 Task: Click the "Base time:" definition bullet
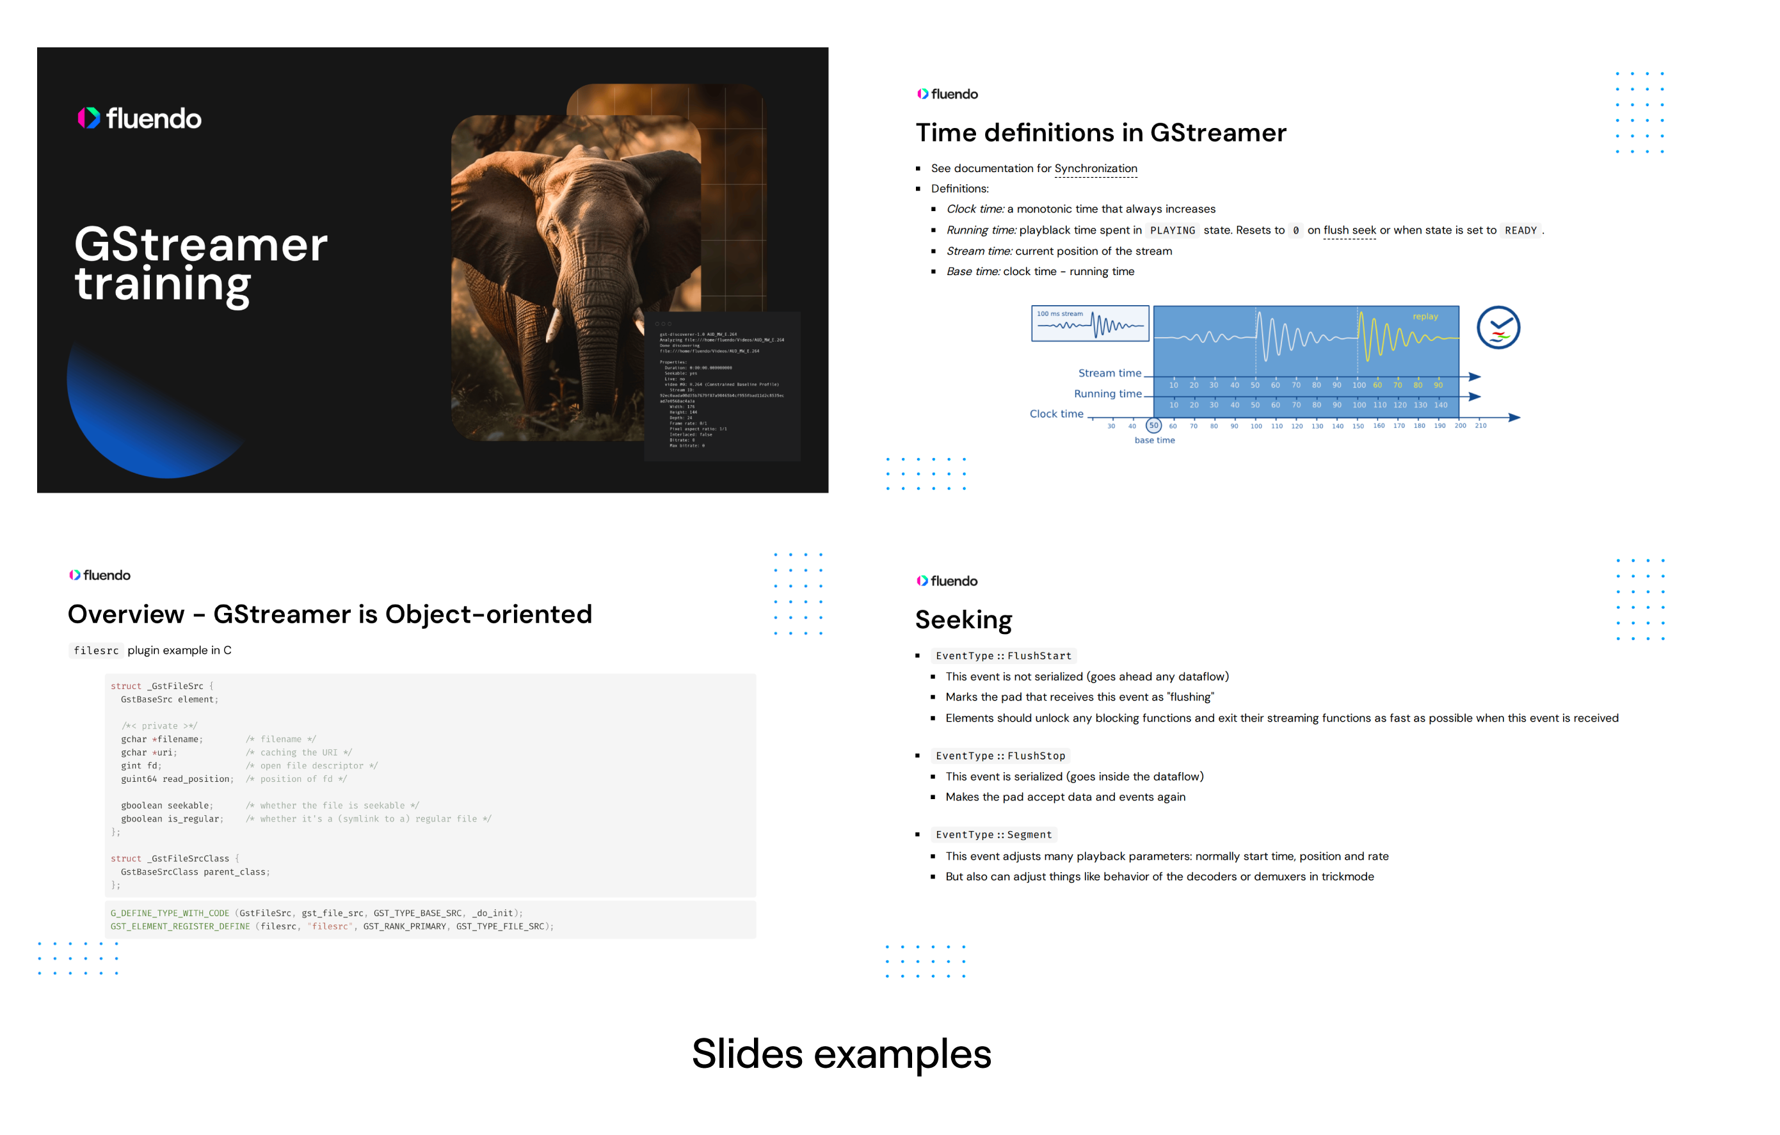tap(1040, 271)
